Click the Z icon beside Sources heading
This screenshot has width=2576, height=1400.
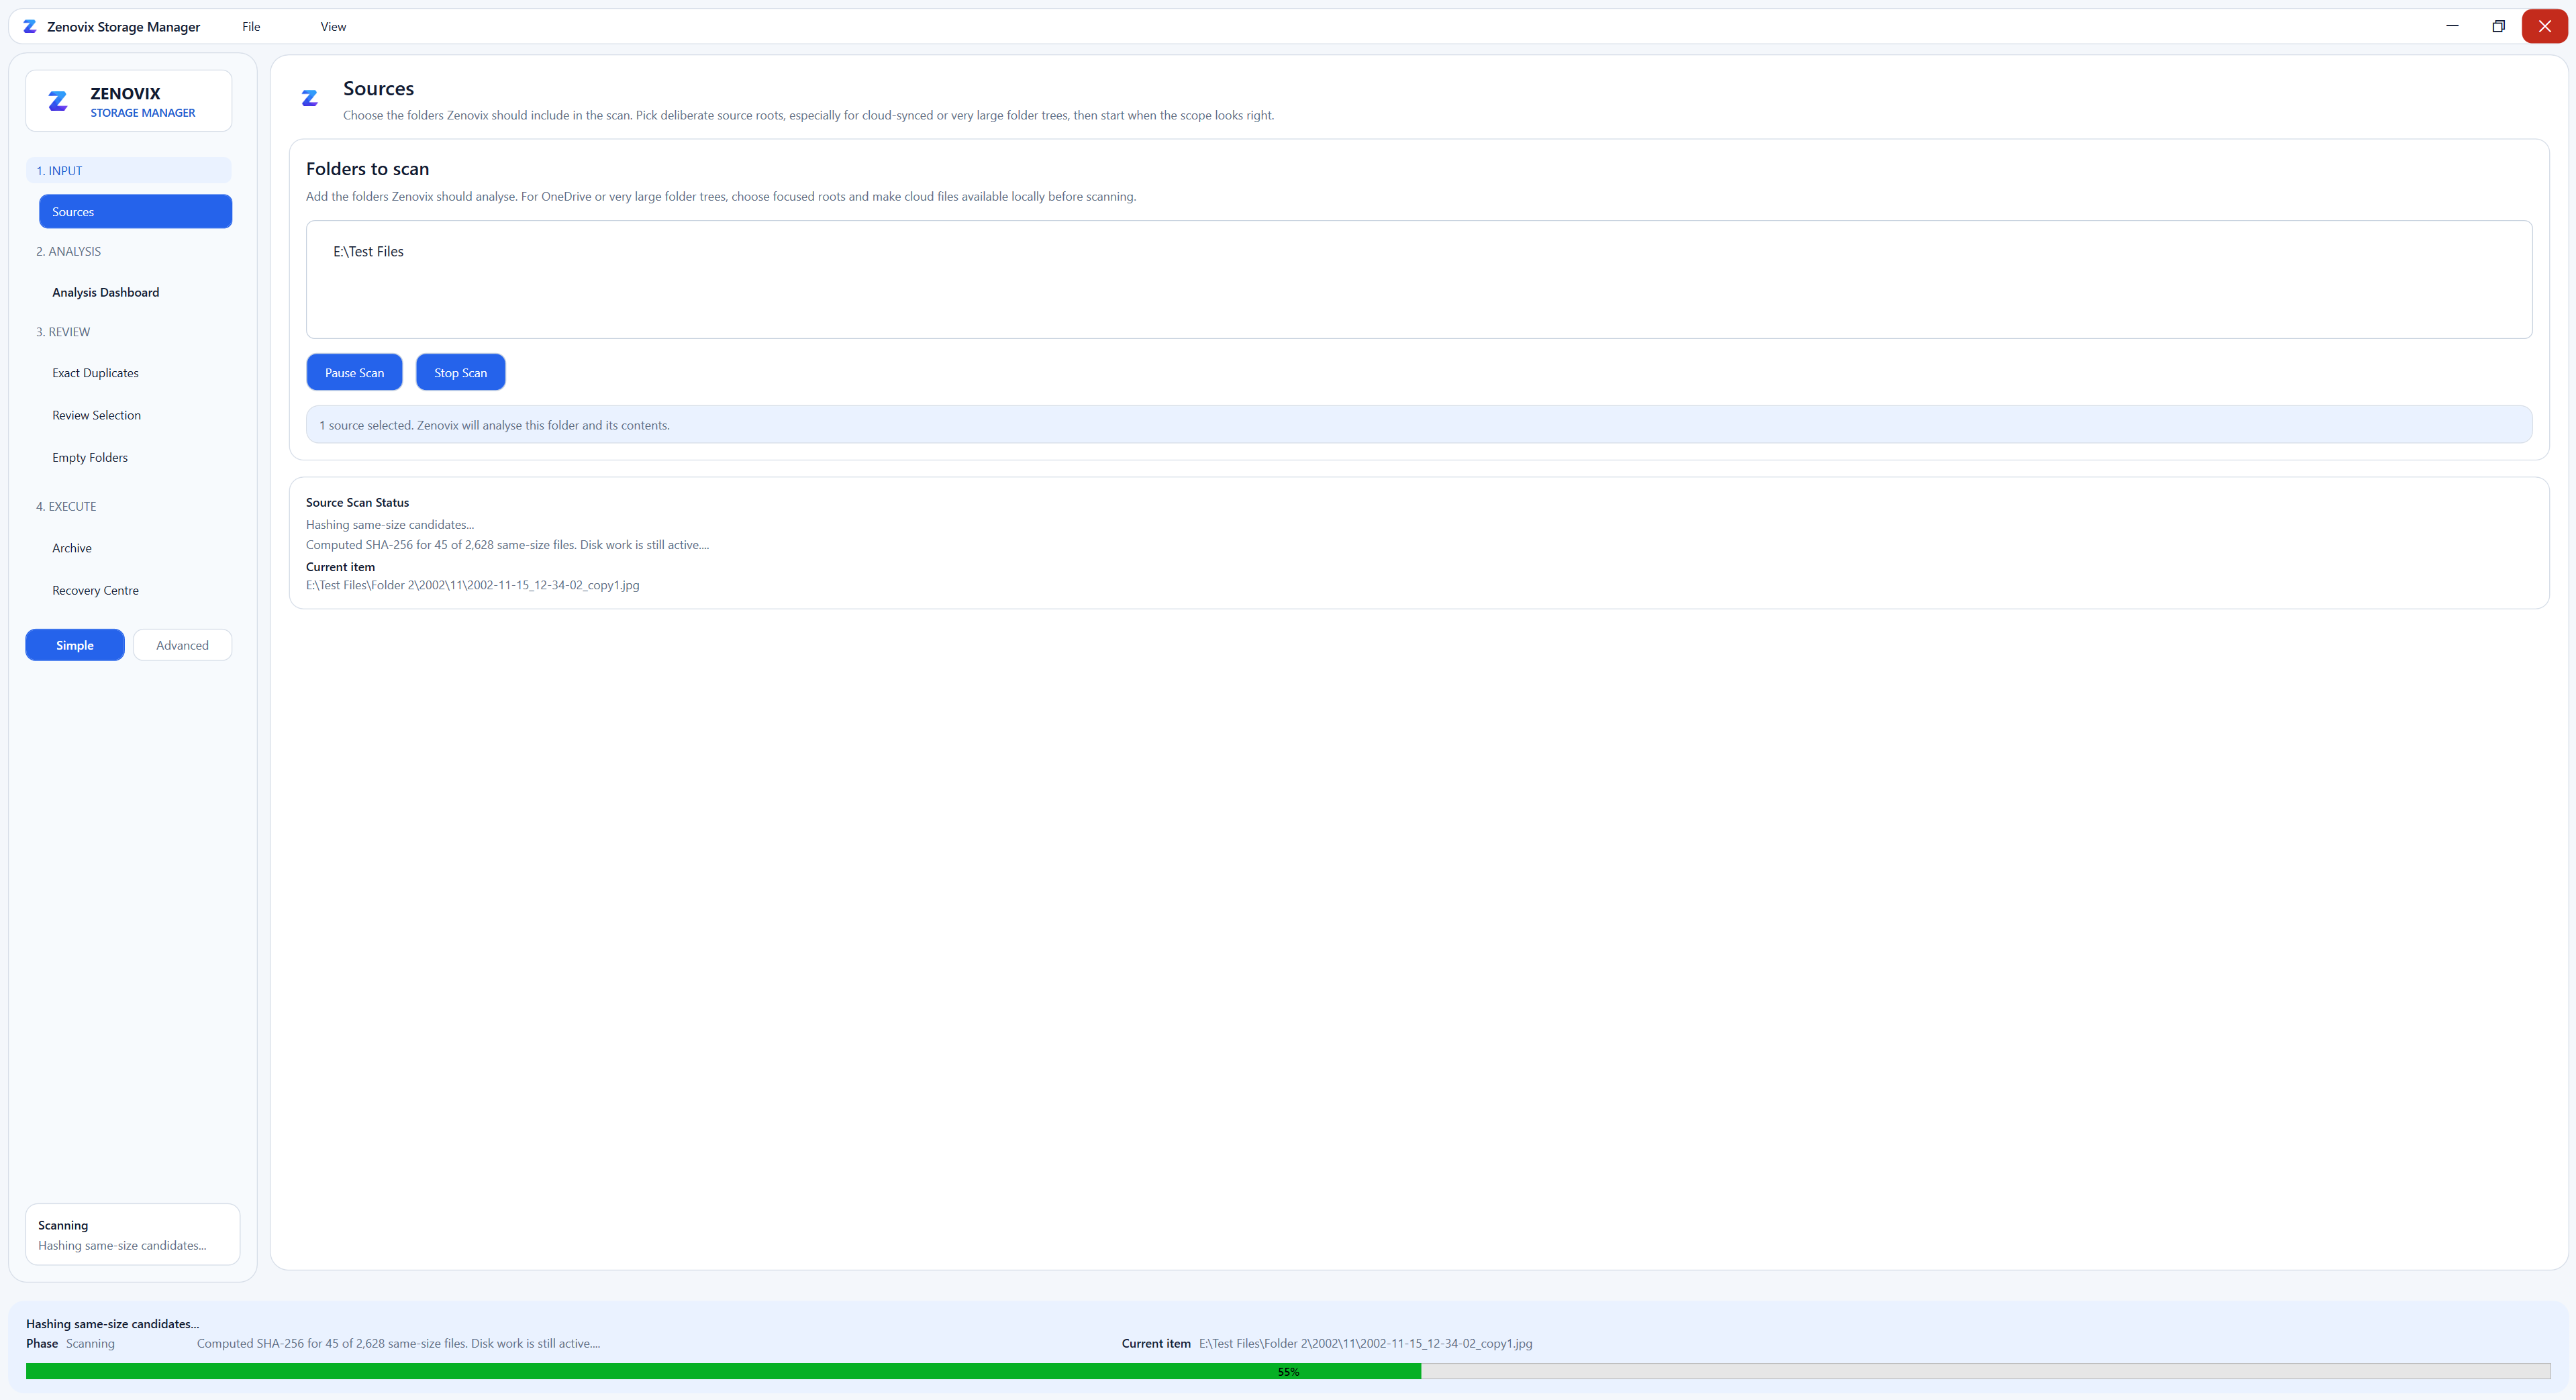point(310,98)
